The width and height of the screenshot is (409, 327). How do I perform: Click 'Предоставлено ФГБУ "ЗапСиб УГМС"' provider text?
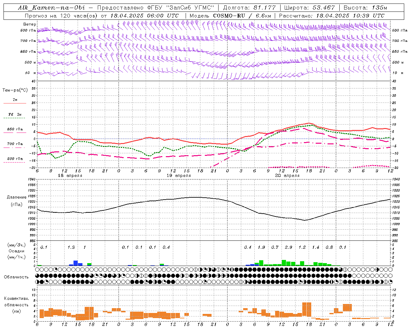[x=155, y=8]
